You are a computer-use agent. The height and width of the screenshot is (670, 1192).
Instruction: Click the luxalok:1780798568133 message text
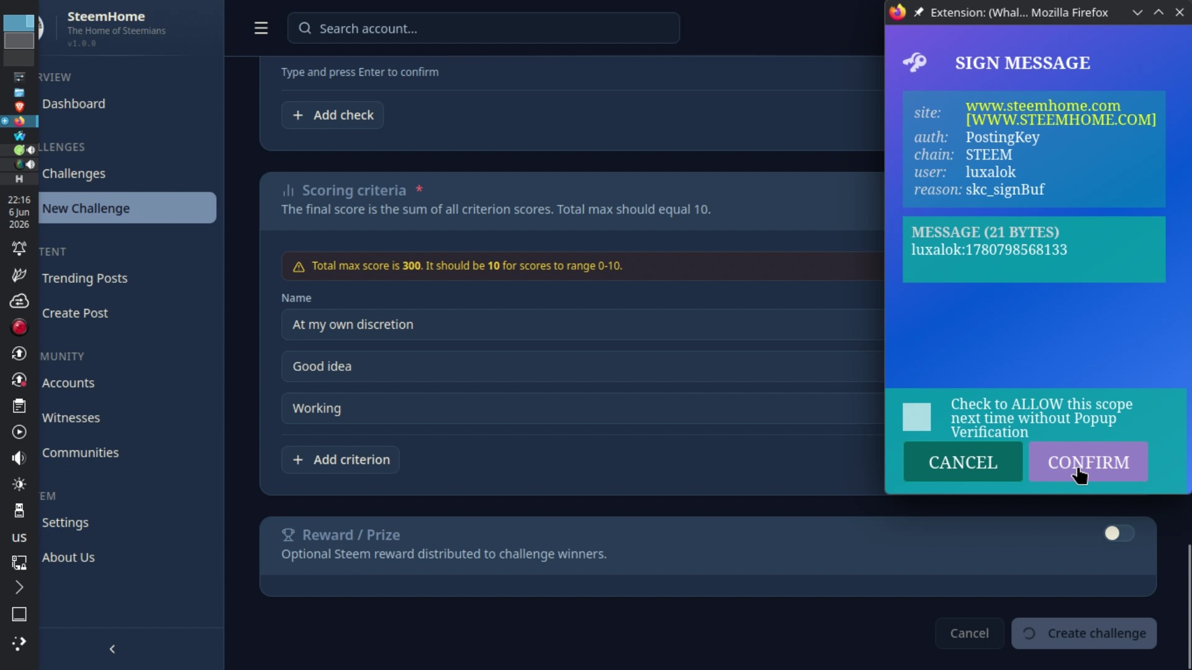989,249
